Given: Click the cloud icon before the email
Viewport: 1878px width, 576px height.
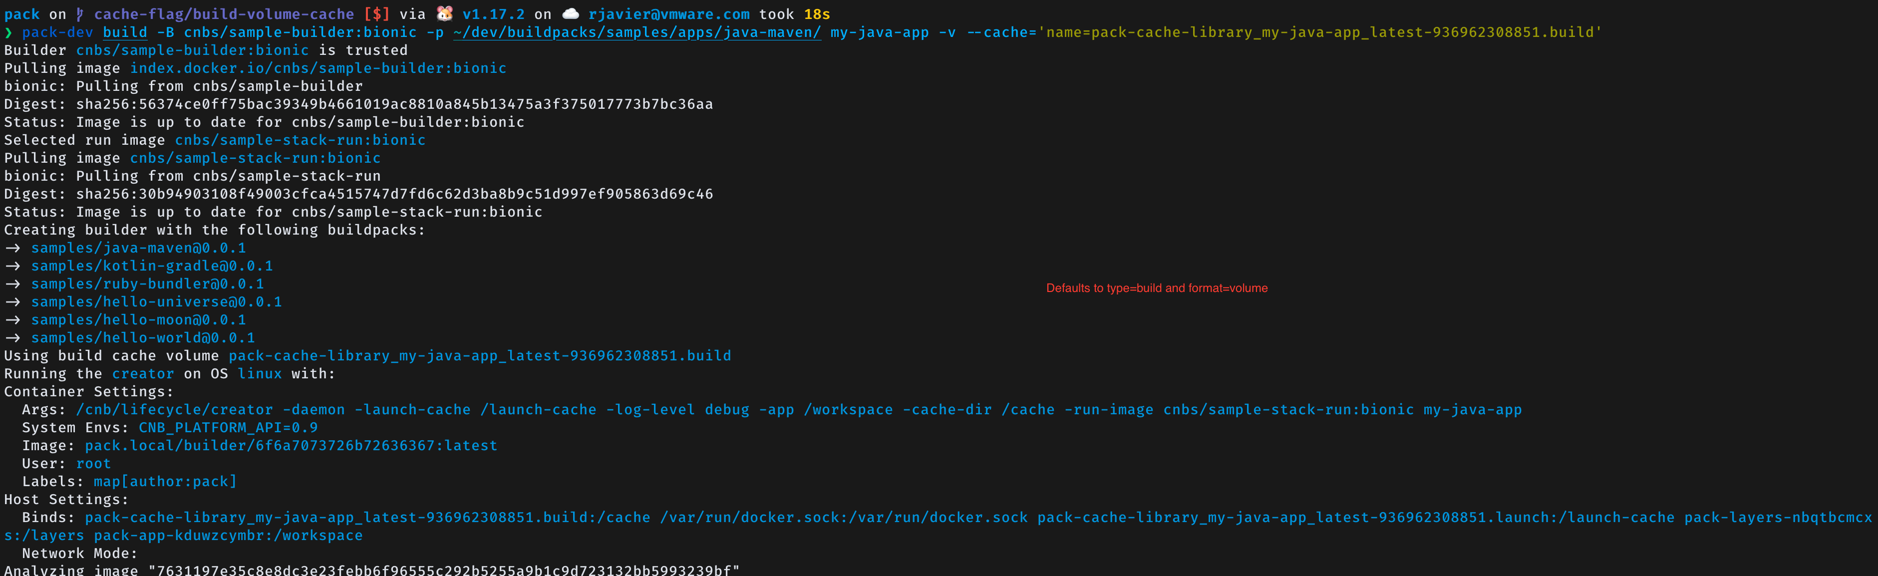Looking at the screenshot, I should (x=571, y=13).
